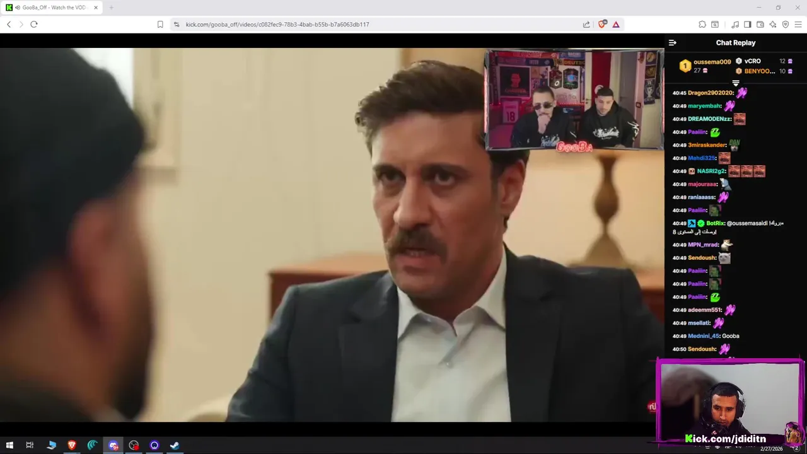The width and height of the screenshot is (807, 454).
Task: Go back to the previous page
Action: 9,24
